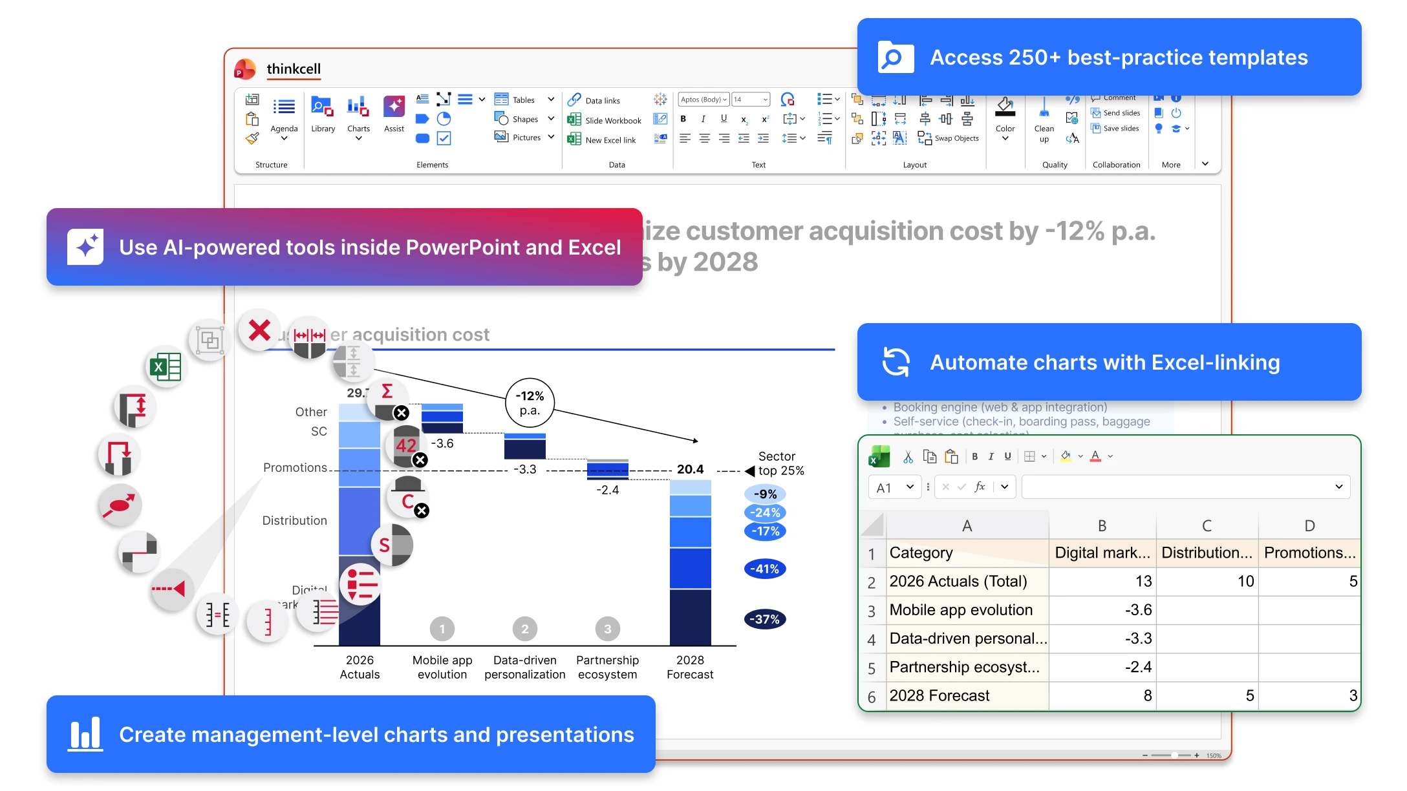Toggle Underline in the PowerPoint Text group
The image size is (1407, 791).
coord(724,119)
